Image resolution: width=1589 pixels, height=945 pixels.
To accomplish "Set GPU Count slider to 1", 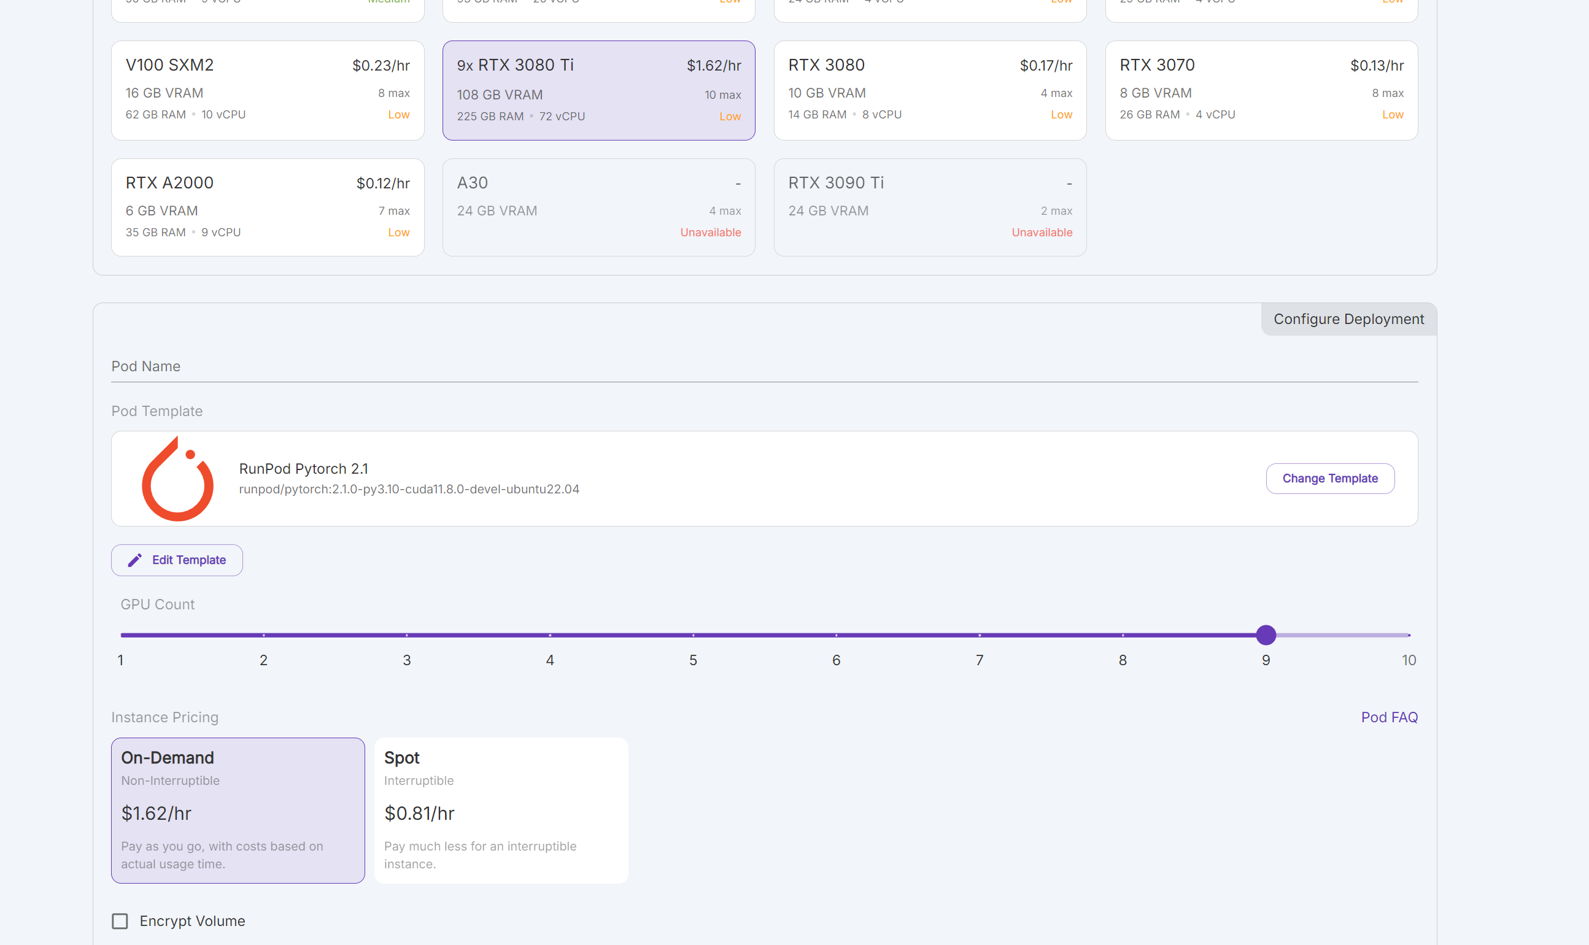I will point(121,635).
